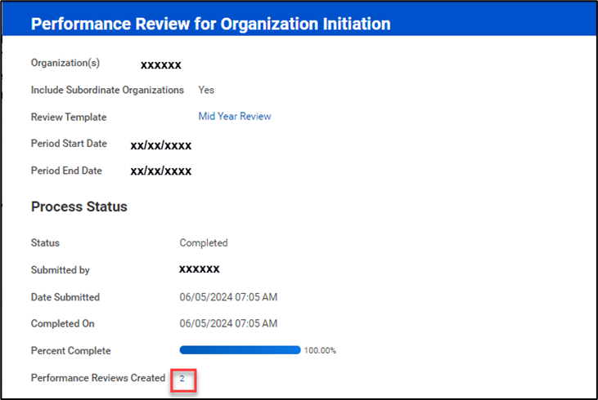Click the Percent Complete label
This screenshot has height=400, width=598.
click(x=70, y=351)
